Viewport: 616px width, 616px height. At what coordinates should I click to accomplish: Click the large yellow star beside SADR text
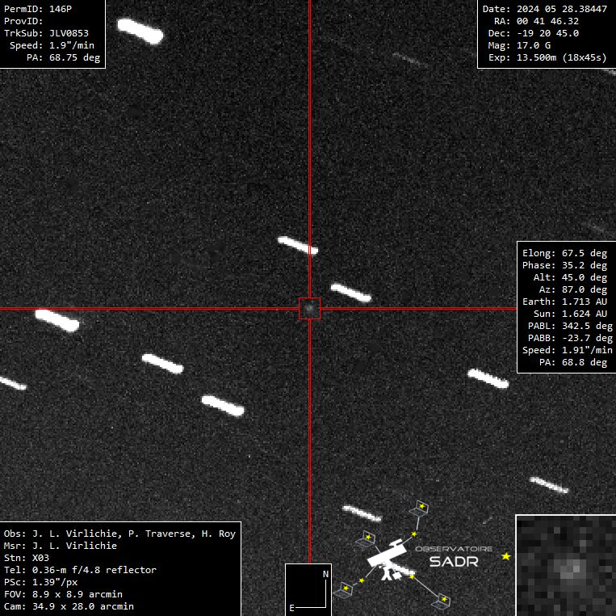pos(506,556)
